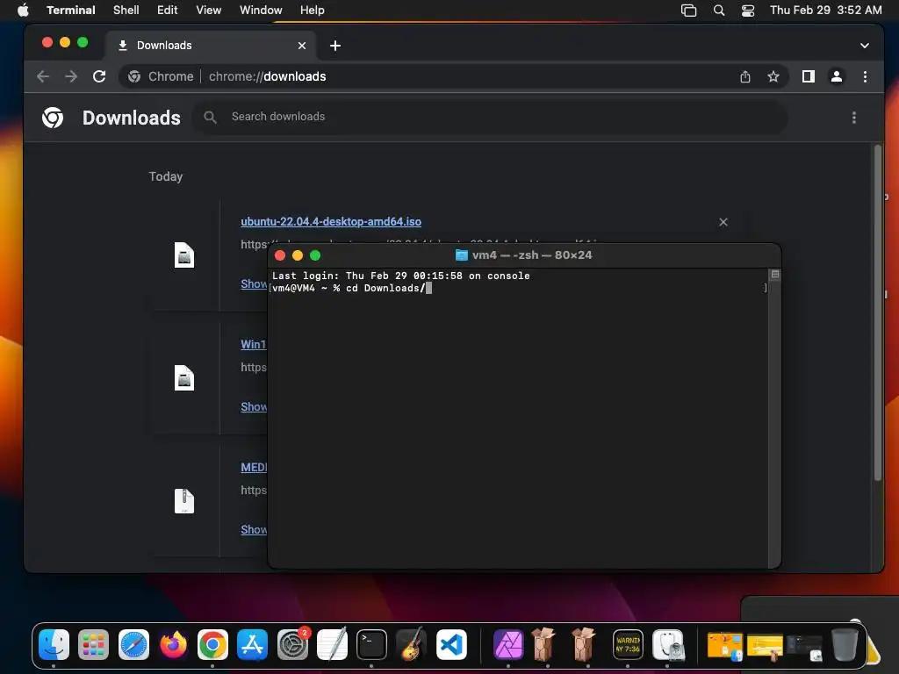Screen dimensions: 899x674
Task: Click the Terminal scrollback marker icon
Action: (774, 275)
